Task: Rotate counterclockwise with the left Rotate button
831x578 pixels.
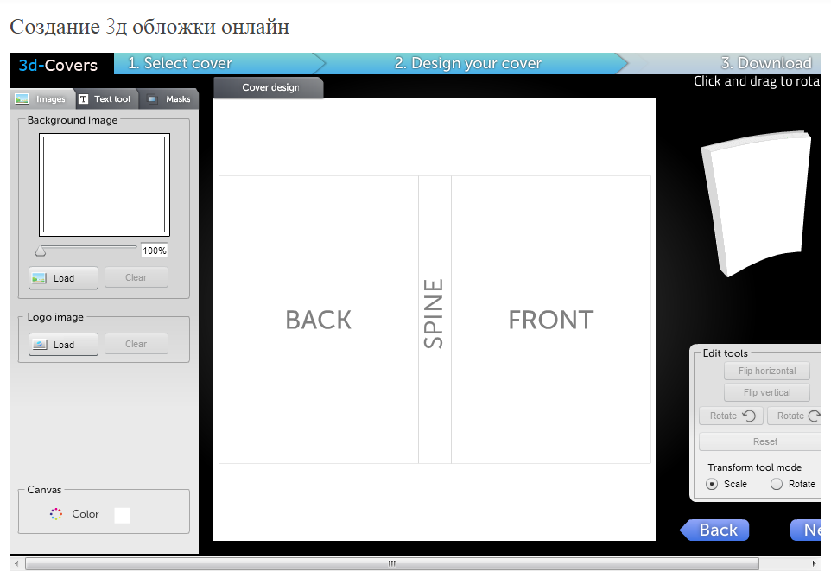Action: (x=732, y=416)
